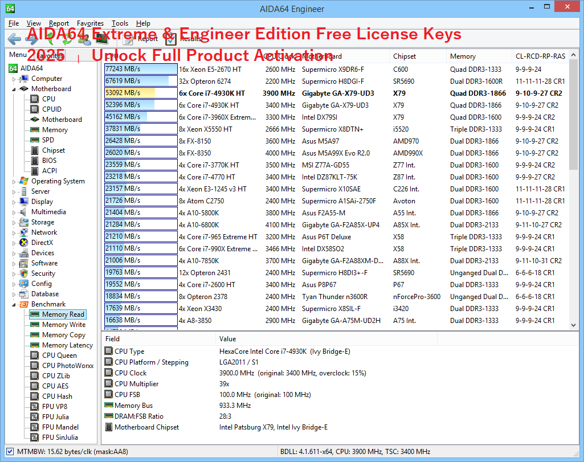Run the CPU Queen benchmark page
Screen dimensions: 584x462
(x=59, y=355)
